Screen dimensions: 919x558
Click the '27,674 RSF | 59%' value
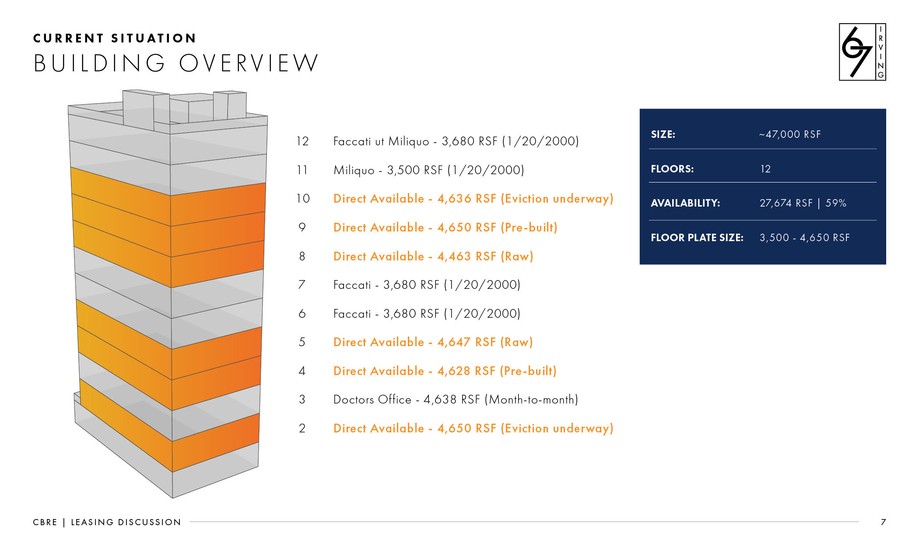pos(803,203)
